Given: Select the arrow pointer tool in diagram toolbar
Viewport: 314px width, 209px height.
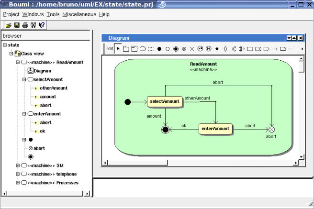Looking at the screenshot, I should pos(119,49).
